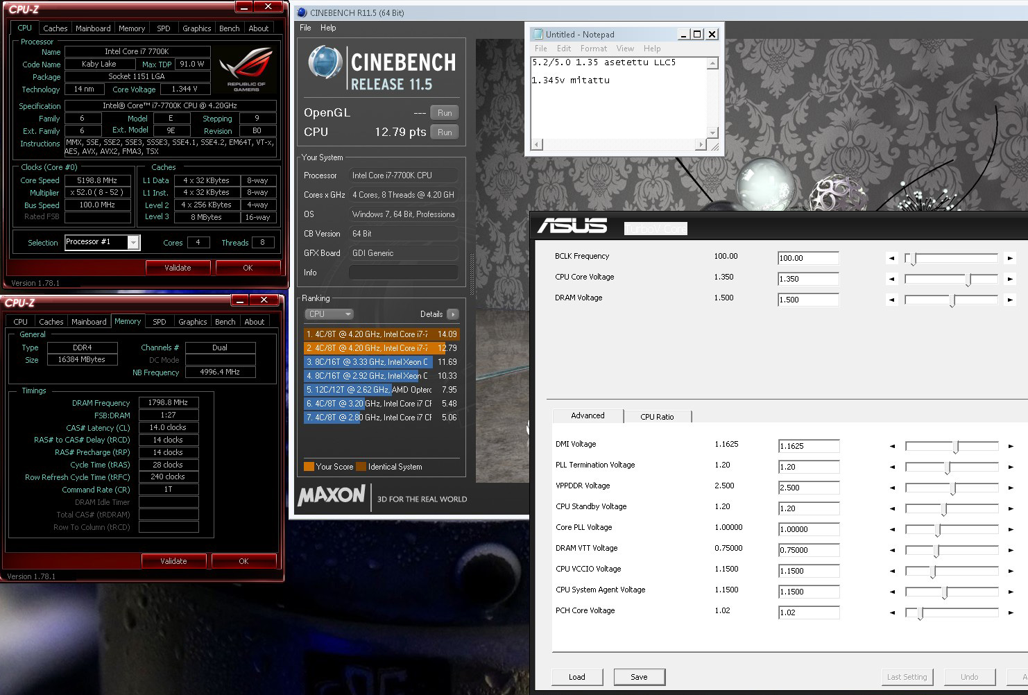Click right arrow for DRAM Voltage
The height and width of the screenshot is (695, 1028).
point(1010,300)
